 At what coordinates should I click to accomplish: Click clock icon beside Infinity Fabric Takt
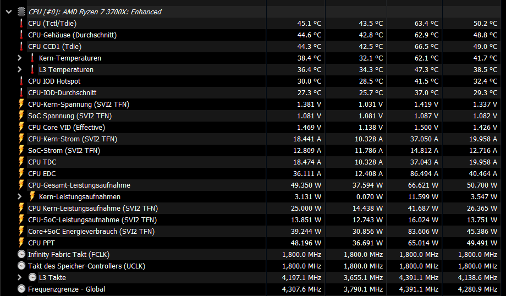click(x=21, y=254)
